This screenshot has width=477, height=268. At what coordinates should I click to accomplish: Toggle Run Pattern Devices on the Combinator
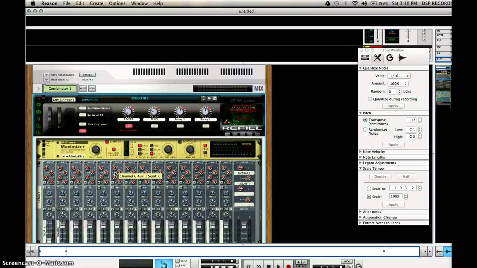(82, 108)
